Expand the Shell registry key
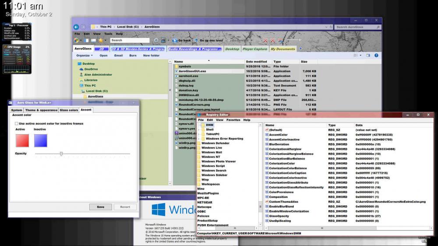Screen dimensions: 438x246 coord(199,129)
